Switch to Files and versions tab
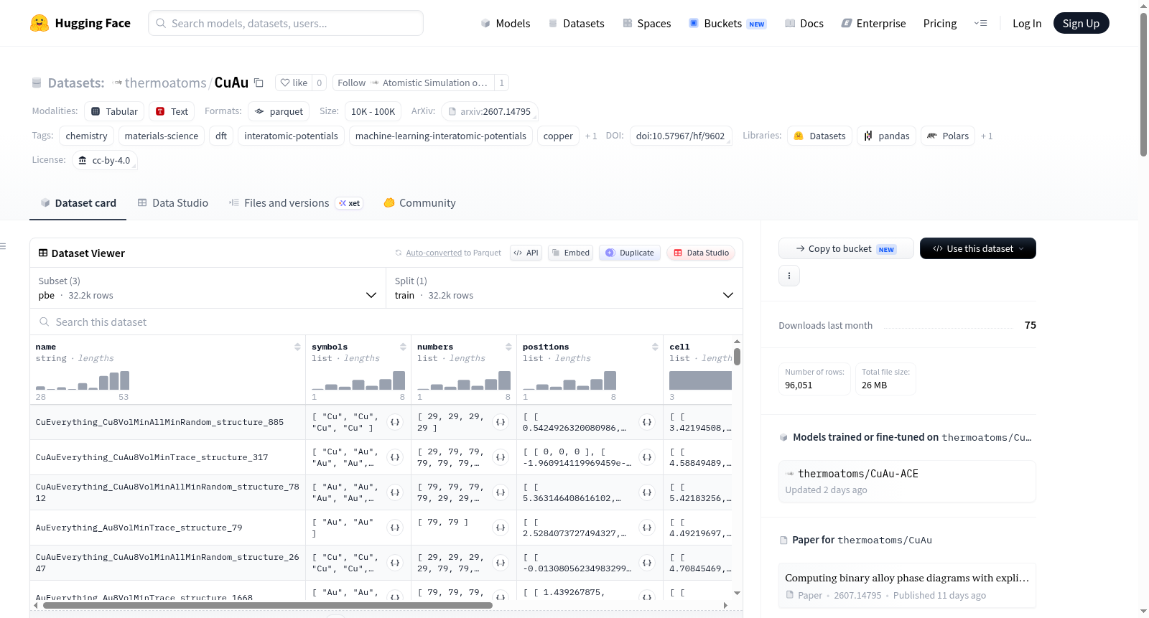The image size is (1149, 618). pyautogui.click(x=295, y=203)
